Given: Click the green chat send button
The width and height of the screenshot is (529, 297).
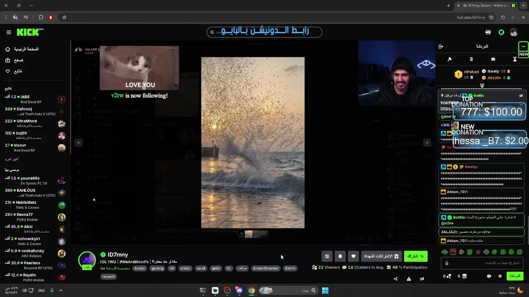Looking at the screenshot, I should (x=515, y=276).
